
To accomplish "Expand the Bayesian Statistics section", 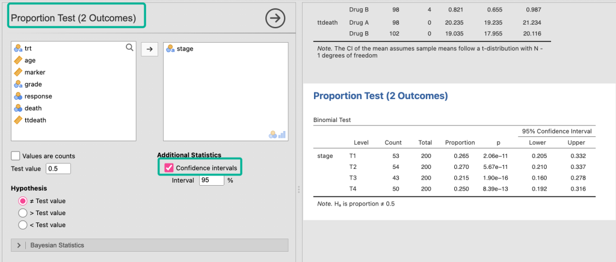I will [150, 245].
